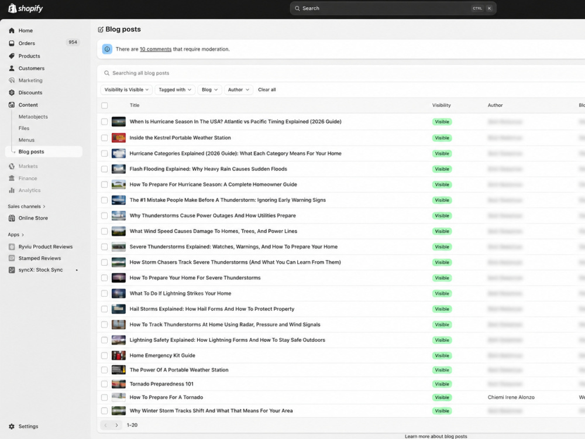The image size is (585, 439).
Task: Click the Orders inbox icon
Action: (x=12, y=43)
